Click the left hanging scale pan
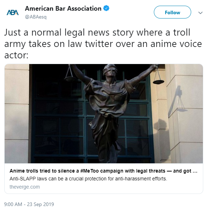210x211 pixels. 70,79
